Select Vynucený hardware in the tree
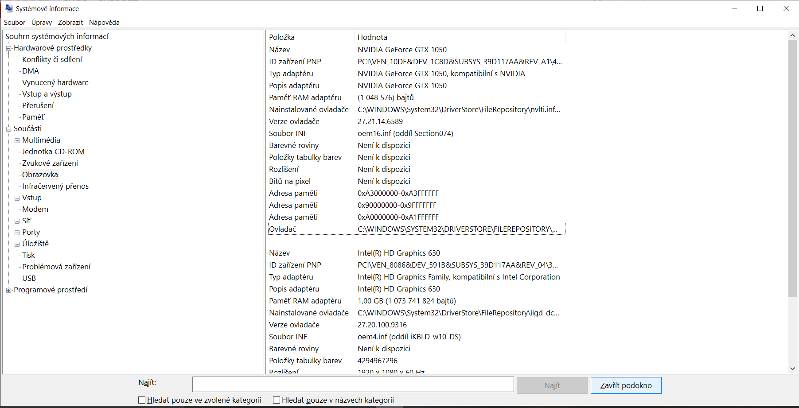 coord(55,82)
